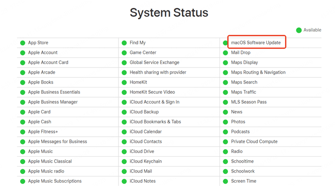Click the System Status page heading
Image resolution: width=336 pixels, height=186 pixels.
(x=169, y=12)
